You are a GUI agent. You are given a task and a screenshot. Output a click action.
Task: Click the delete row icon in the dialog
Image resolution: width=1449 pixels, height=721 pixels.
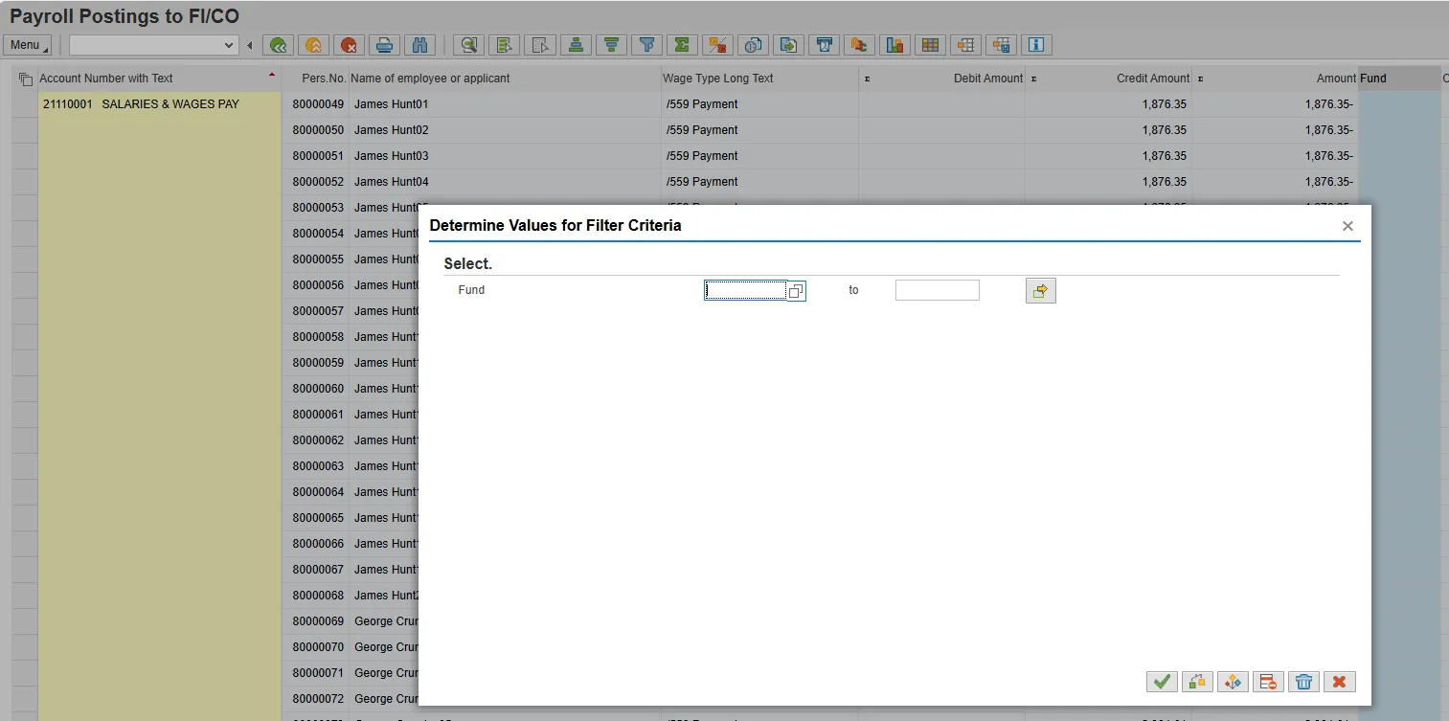coord(1268,682)
